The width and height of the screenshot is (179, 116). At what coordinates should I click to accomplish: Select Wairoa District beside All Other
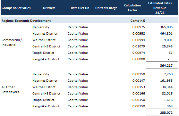pos(44,87)
